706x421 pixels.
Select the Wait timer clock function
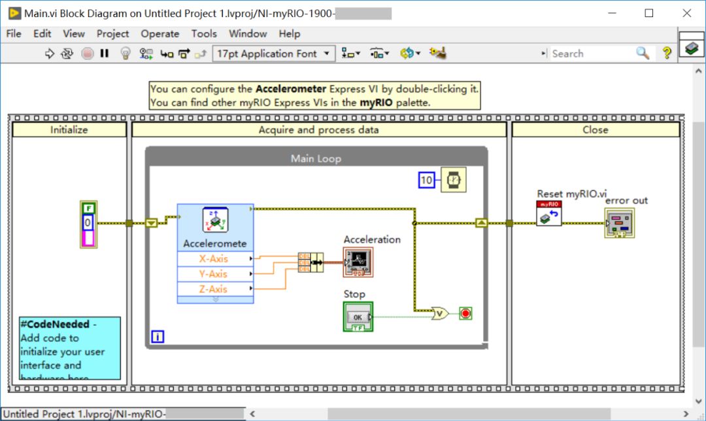tap(454, 180)
